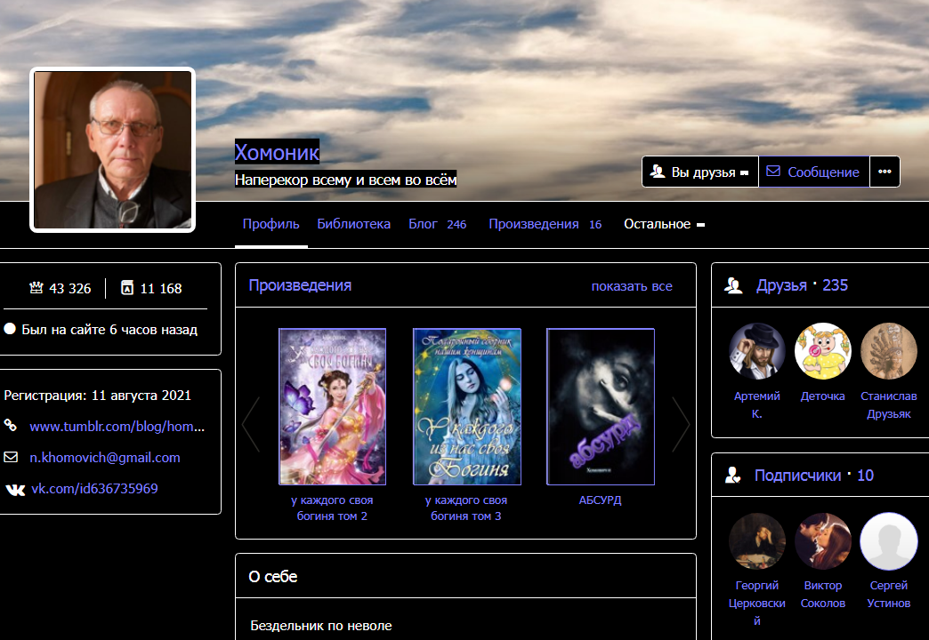Expand the Вы друзья dropdown

click(x=700, y=172)
